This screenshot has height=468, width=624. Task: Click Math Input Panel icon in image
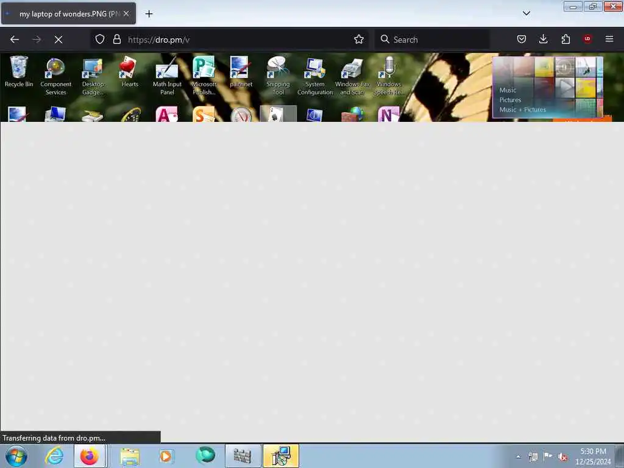click(x=167, y=76)
